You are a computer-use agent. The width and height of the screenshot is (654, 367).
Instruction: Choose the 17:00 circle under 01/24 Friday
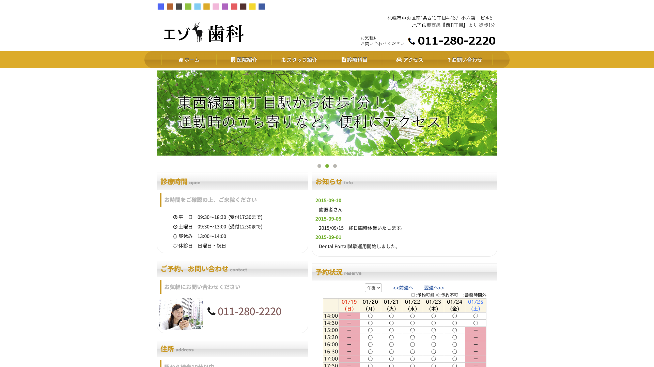pyautogui.click(x=455, y=358)
